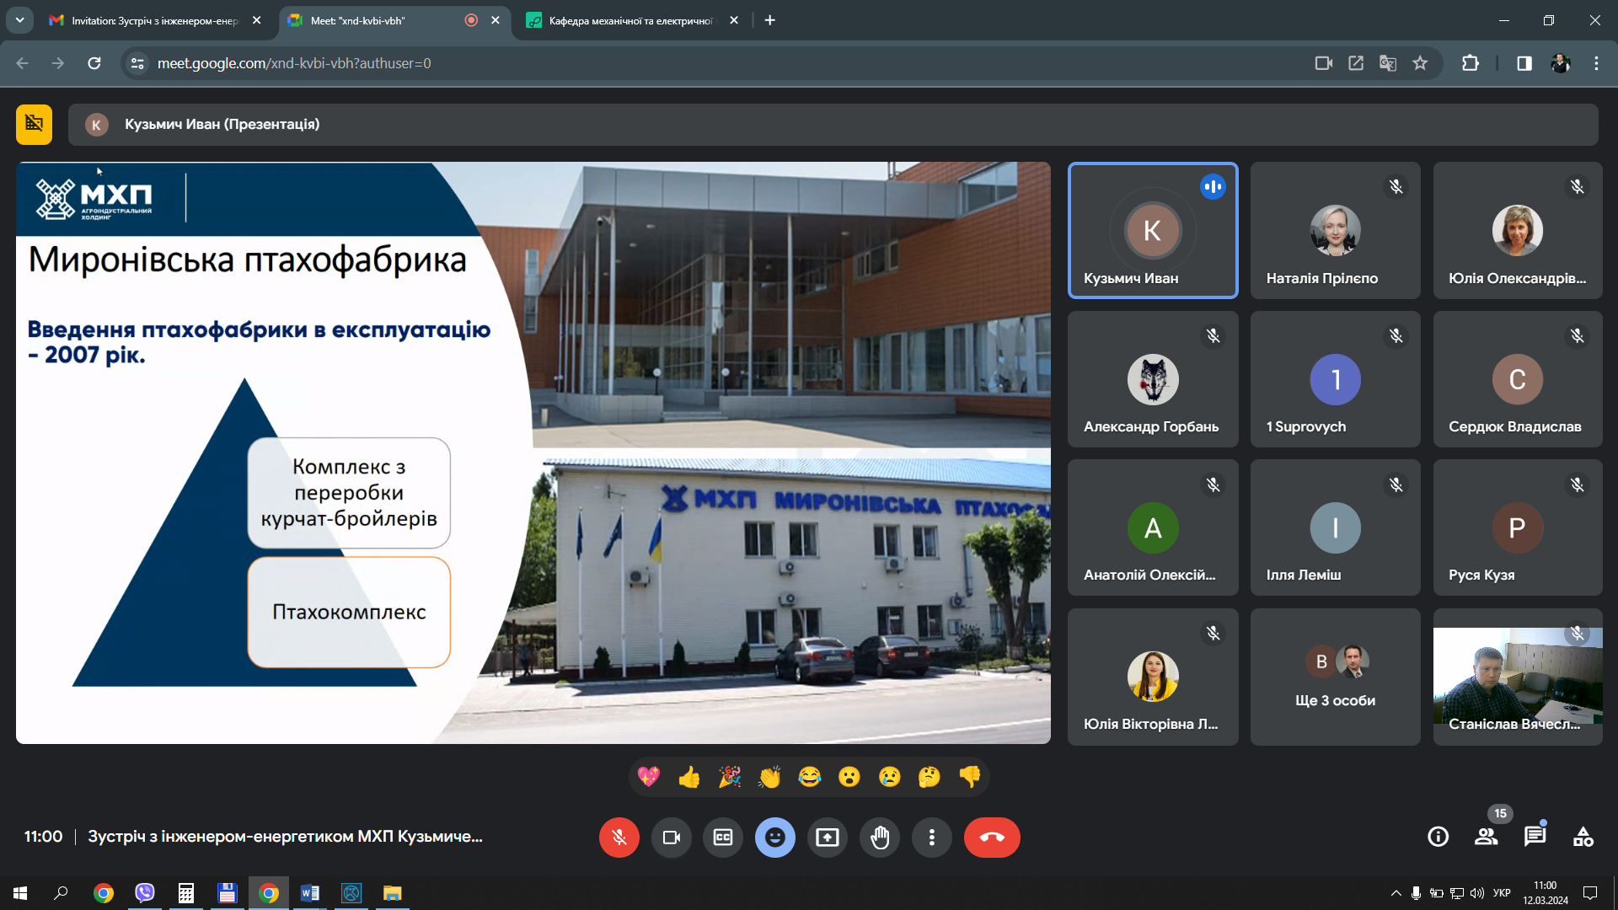Send the party popper reaction
The image size is (1618, 910).
[x=730, y=777]
